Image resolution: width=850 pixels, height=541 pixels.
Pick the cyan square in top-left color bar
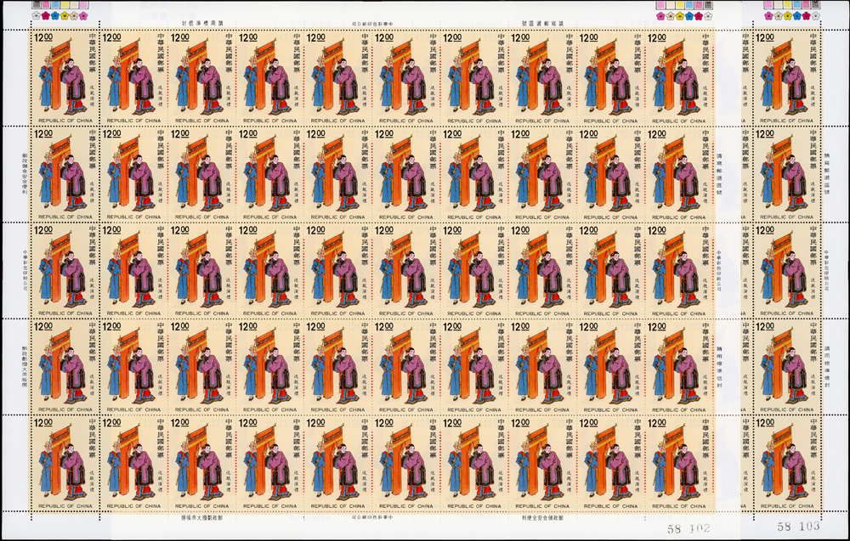[x=55, y=4]
